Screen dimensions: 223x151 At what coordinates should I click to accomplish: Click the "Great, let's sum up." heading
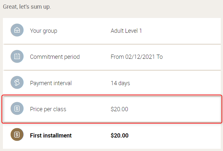click(27, 6)
